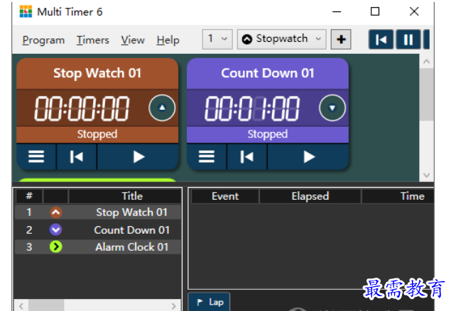Maximize the Multi Timer 6 window
Viewport: 451px width, 311px height.
375,12
